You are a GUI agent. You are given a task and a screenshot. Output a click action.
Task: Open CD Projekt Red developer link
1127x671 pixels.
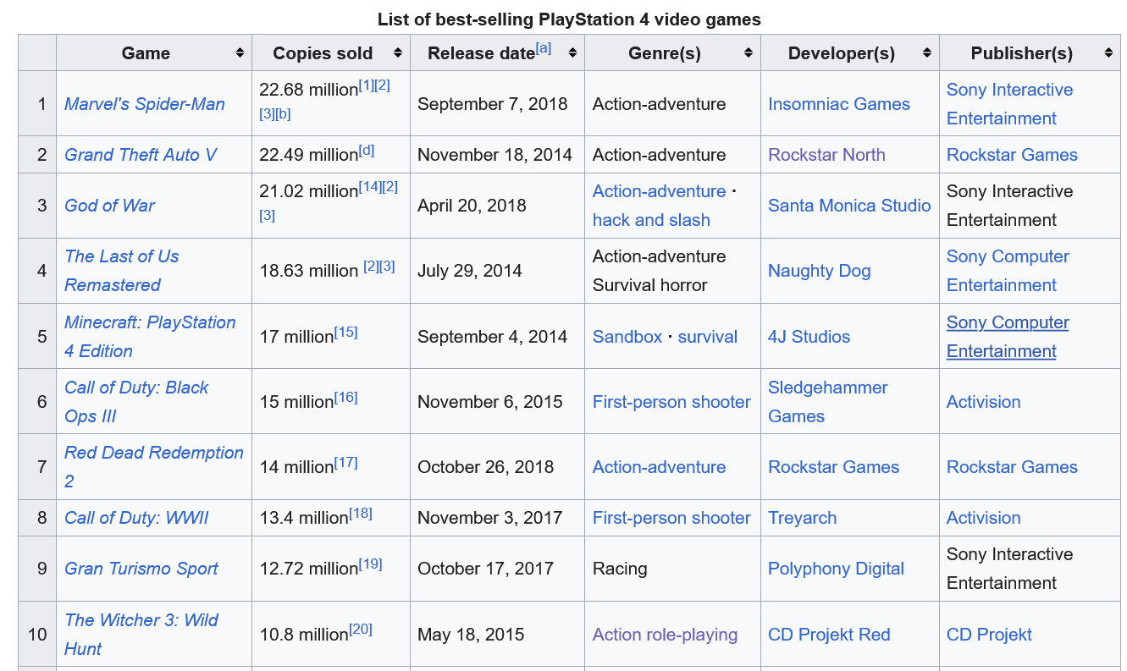pyautogui.click(x=829, y=635)
